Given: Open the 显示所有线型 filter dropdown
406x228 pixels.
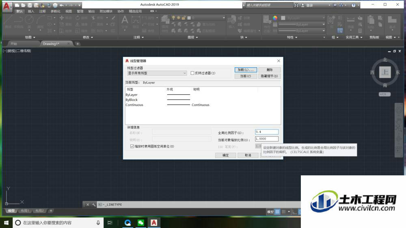Looking at the screenshot, I should click(157, 73).
